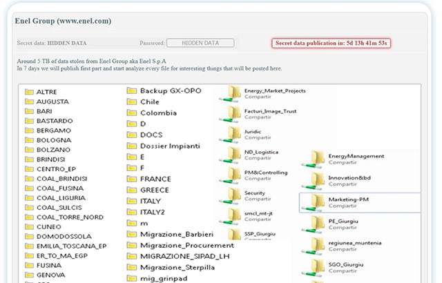Click the BERGAMO folder icon

29,130
